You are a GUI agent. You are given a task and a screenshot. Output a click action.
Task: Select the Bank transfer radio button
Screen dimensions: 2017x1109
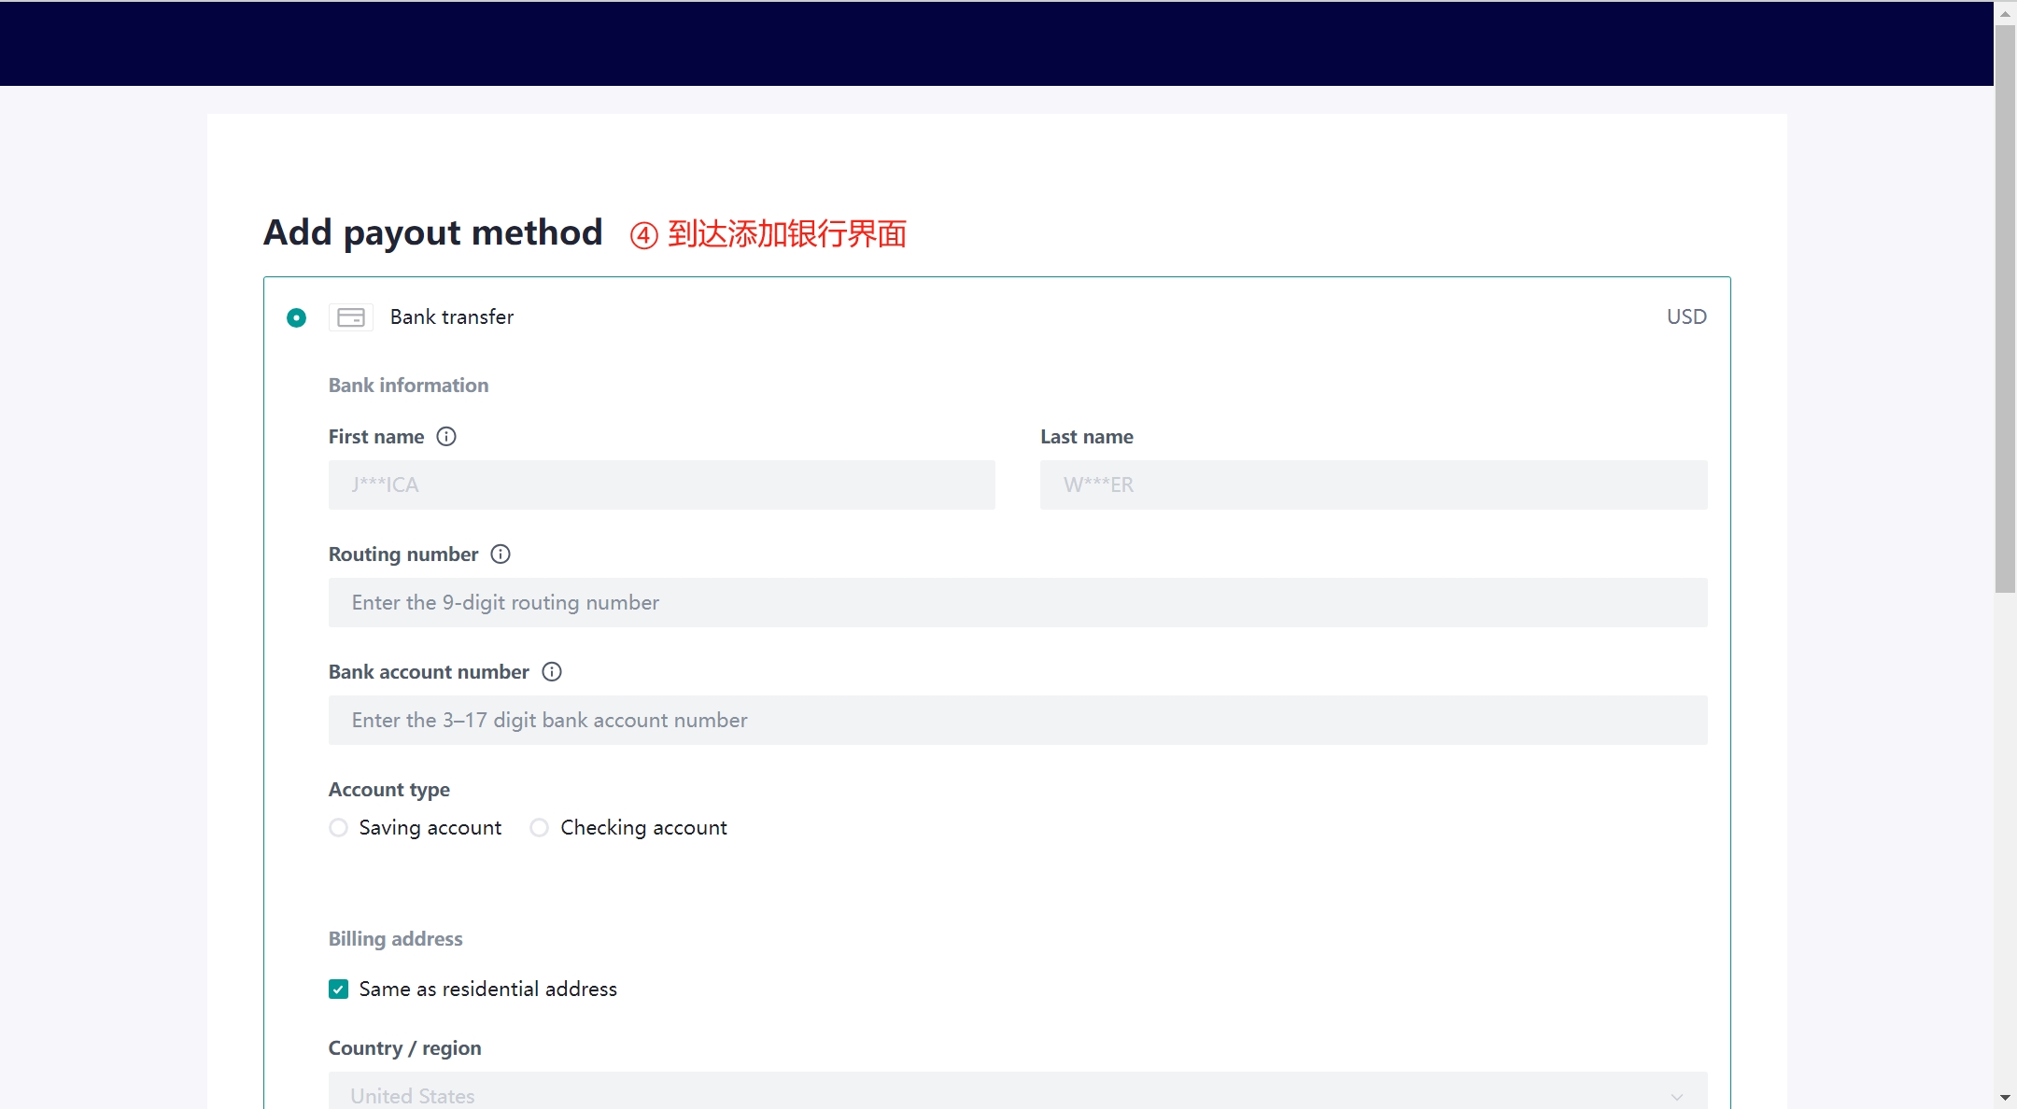pyautogui.click(x=296, y=317)
